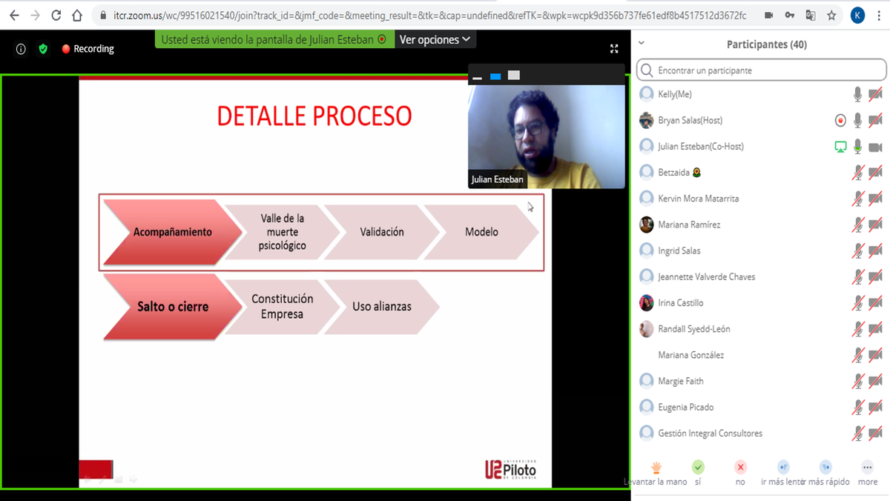Open the meeting information icon
The height and width of the screenshot is (501, 890).
[x=21, y=49]
